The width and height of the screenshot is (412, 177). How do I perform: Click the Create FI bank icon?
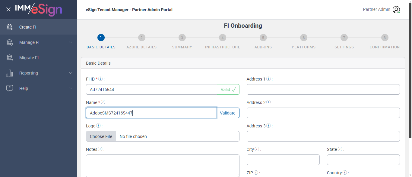click(10, 27)
